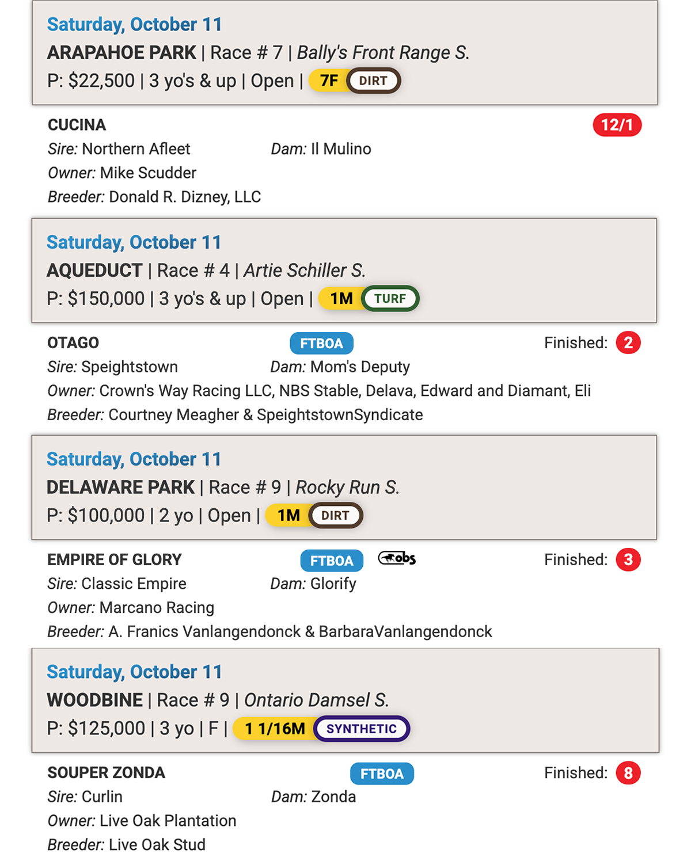The width and height of the screenshot is (691, 857).
Task: Click the yellow 1 1/16M distance badge
Action: pos(275,729)
